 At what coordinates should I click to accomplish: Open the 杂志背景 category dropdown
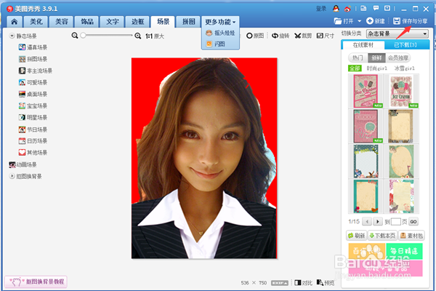[397, 34]
